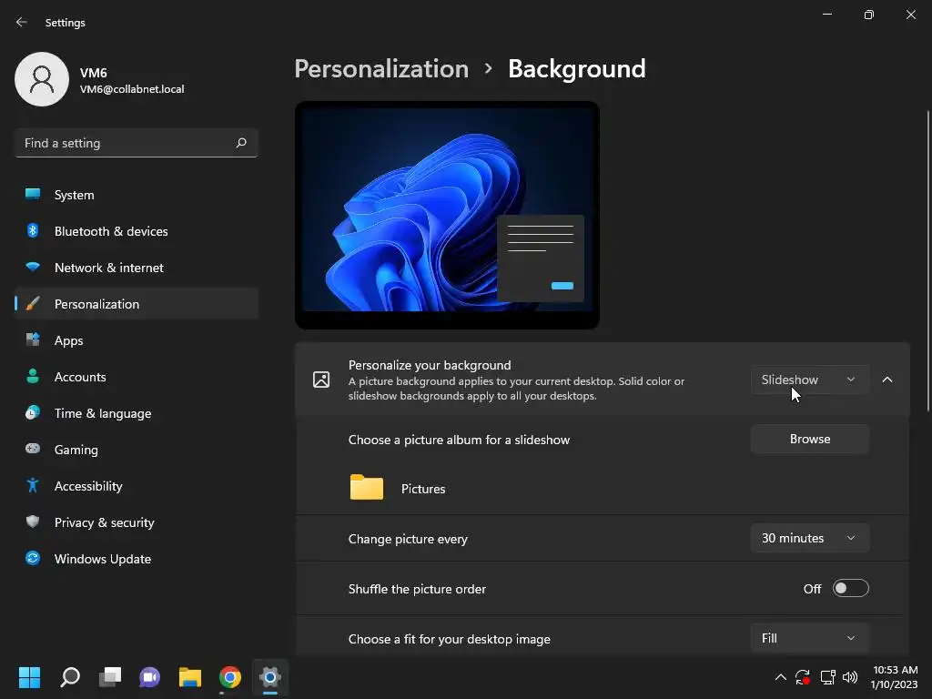Click the sync alert tray icon
This screenshot has height=699, width=932.
pyautogui.click(x=803, y=677)
